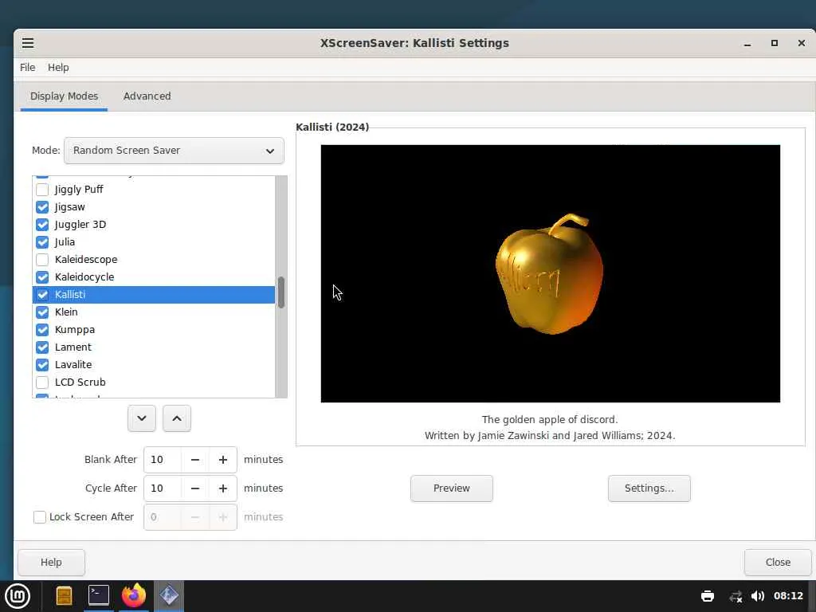
Task: Increase the Cycle After minutes value
Action: point(223,488)
